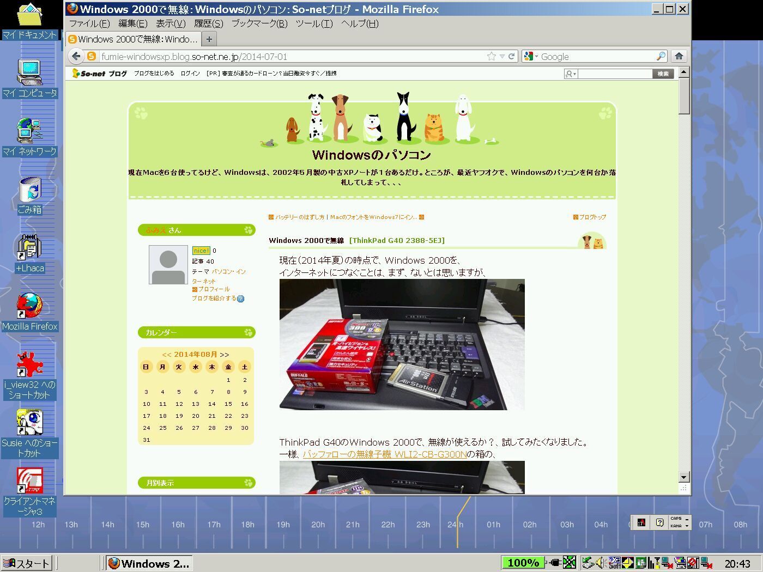The width and height of the screenshot is (763, 572).
Task: Click the speaker volume tray icon
Action: [x=601, y=563]
